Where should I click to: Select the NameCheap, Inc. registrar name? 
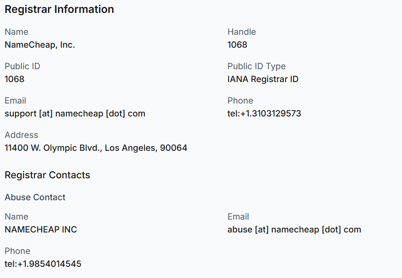pos(40,45)
